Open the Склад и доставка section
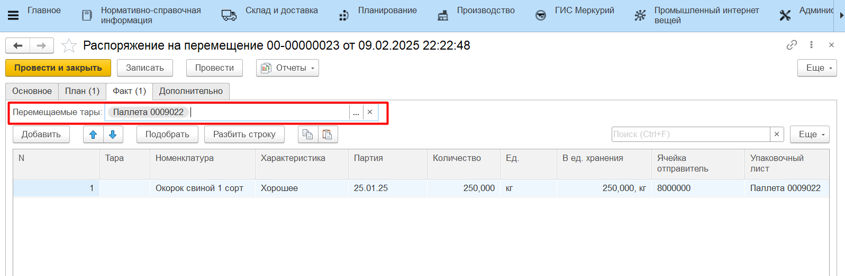 281,11
